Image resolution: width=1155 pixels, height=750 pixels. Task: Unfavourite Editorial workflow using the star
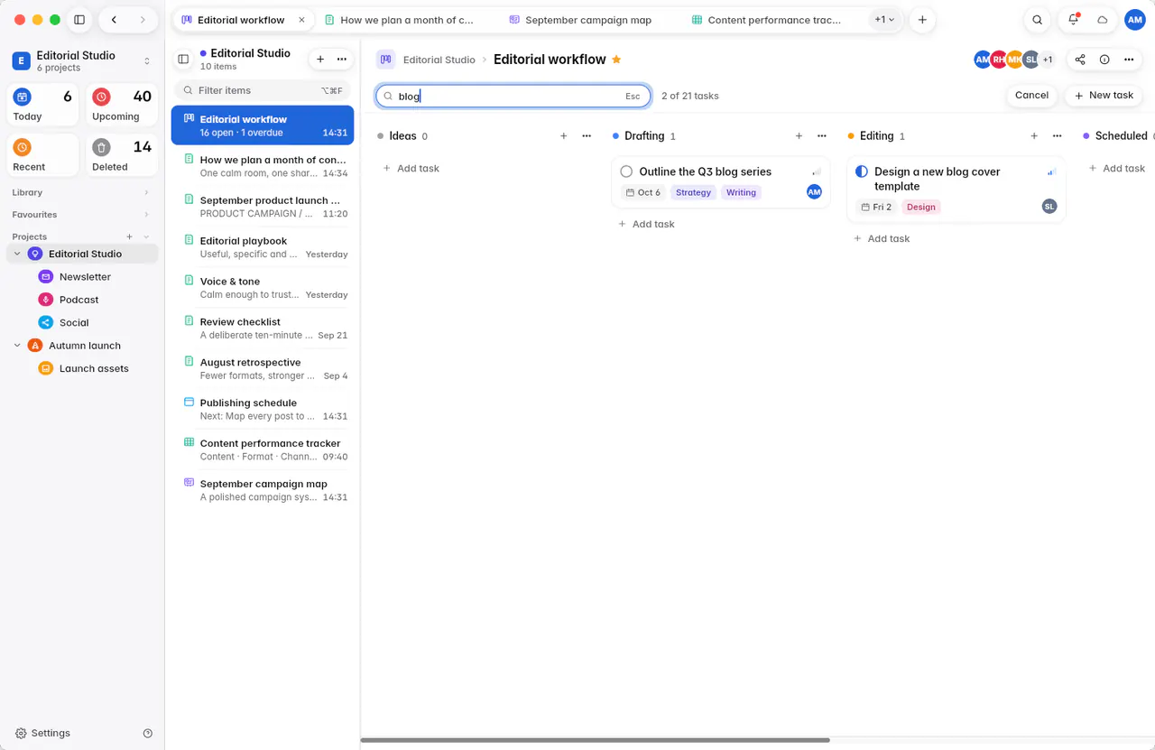point(616,60)
